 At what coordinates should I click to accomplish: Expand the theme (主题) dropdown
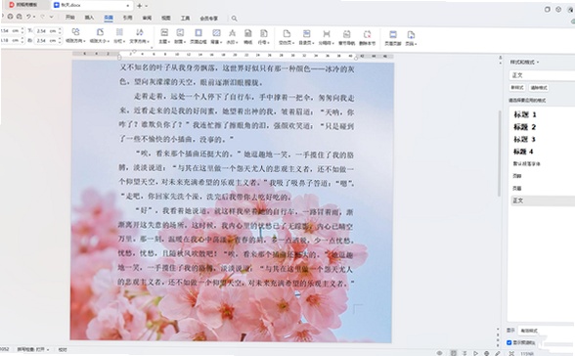pyautogui.click(x=164, y=36)
